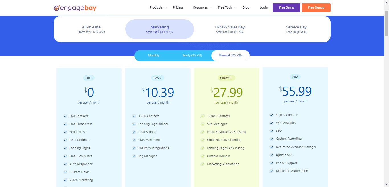Viewport: 389px width, 187px height.
Task: Expand the Free Tools dropdown arrow
Action: point(235,8)
